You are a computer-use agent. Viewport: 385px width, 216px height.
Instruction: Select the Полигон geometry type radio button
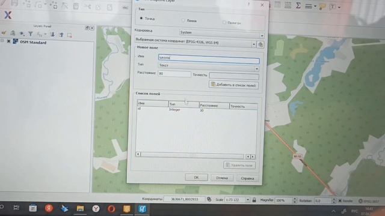[x=224, y=22]
